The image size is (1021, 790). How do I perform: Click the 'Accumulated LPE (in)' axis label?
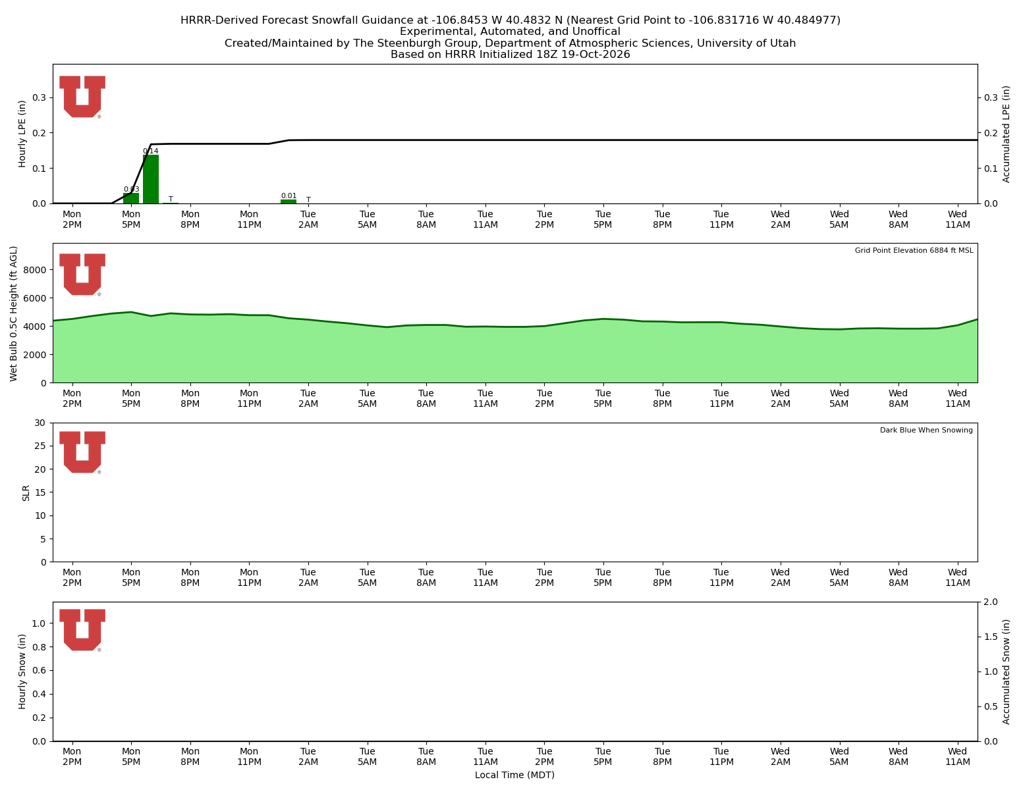coord(1007,134)
